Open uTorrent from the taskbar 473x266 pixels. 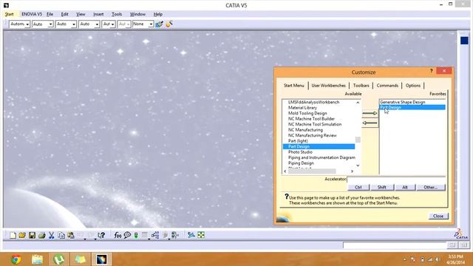click(59, 259)
